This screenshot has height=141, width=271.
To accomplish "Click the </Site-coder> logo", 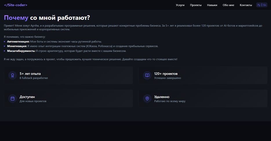I will [x=16, y=5].
